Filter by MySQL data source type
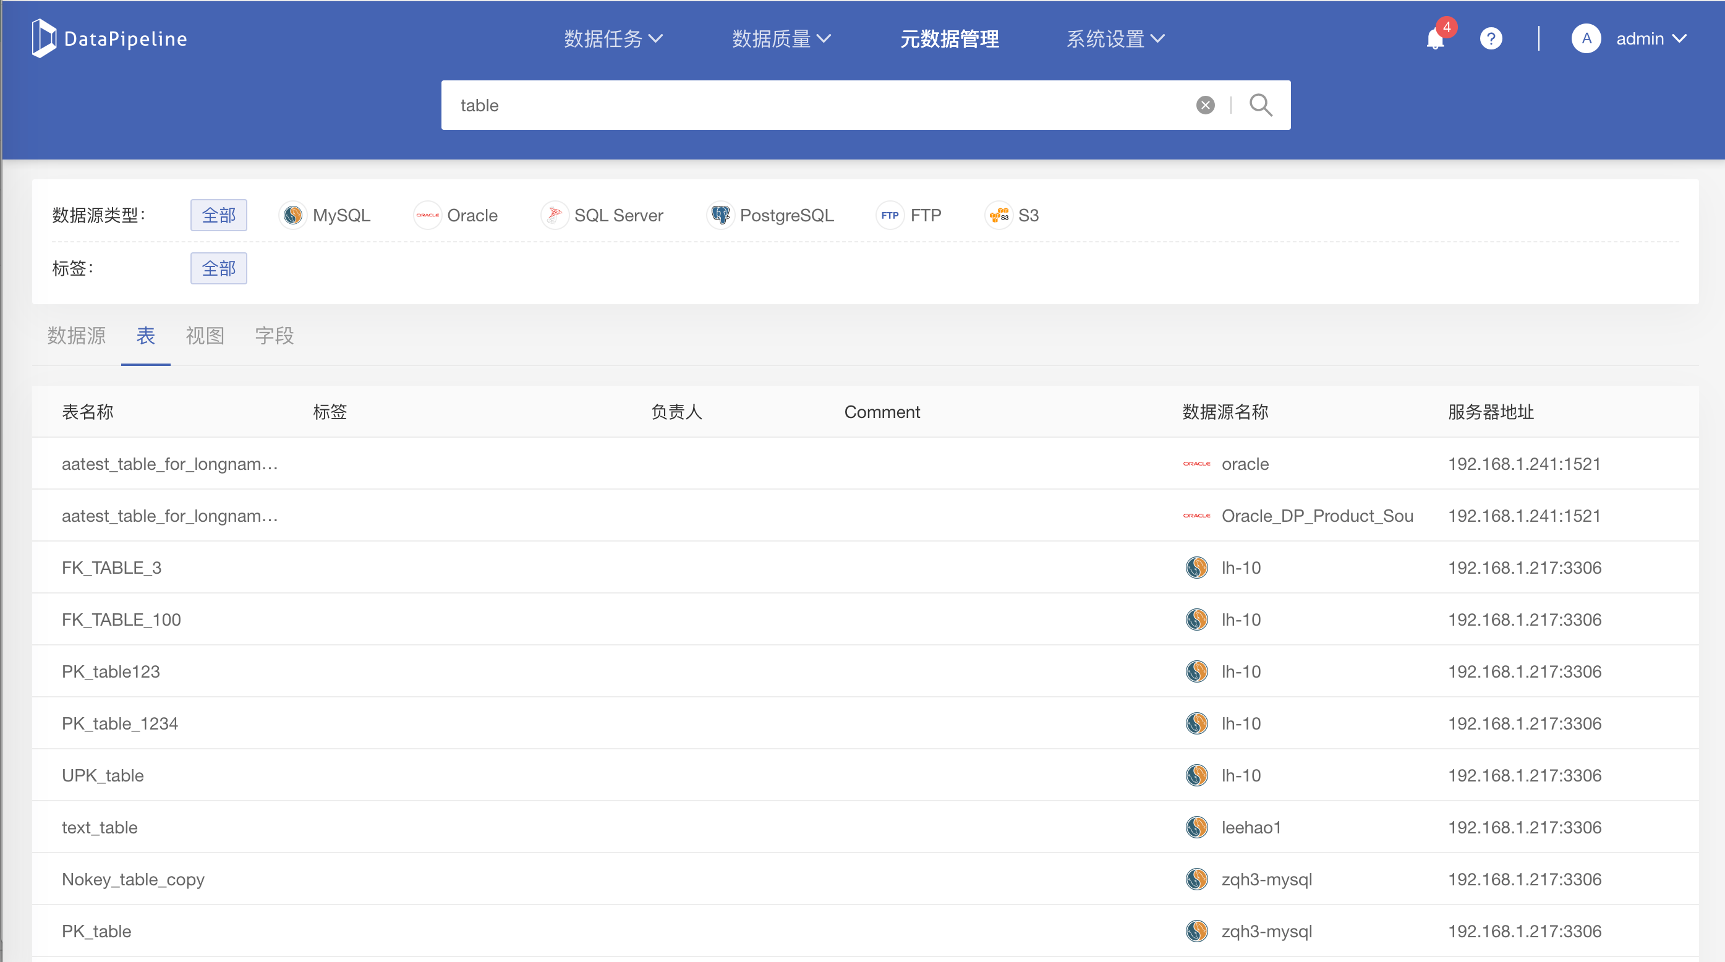Image resolution: width=1725 pixels, height=962 pixels. click(325, 216)
